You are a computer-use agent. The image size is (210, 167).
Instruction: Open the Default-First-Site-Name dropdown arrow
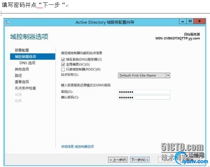[x=168, y=75]
